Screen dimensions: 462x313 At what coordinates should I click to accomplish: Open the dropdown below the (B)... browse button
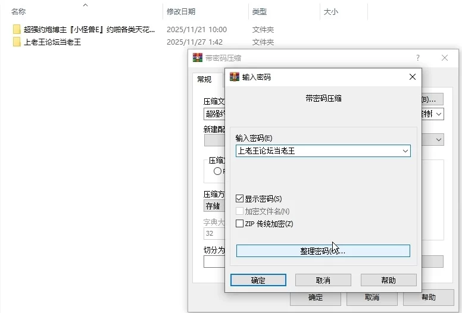pyautogui.click(x=439, y=114)
